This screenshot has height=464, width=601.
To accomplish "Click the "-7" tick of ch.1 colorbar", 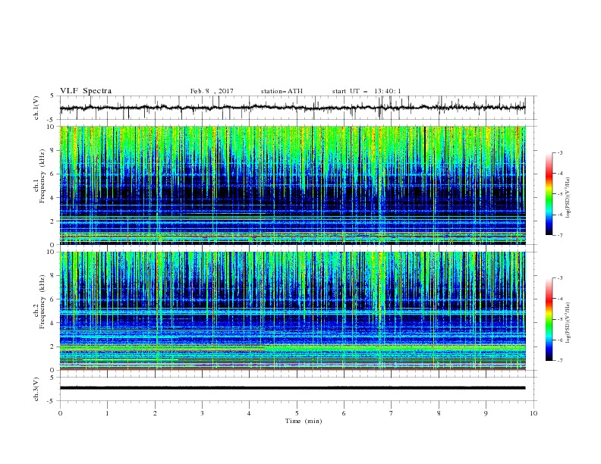I will point(559,235).
